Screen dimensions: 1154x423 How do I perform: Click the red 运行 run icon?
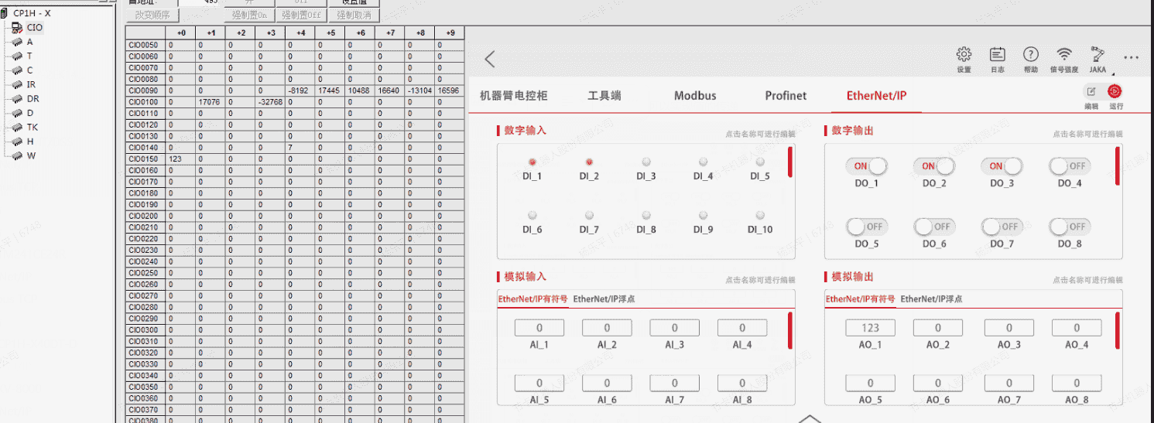[x=1115, y=92]
